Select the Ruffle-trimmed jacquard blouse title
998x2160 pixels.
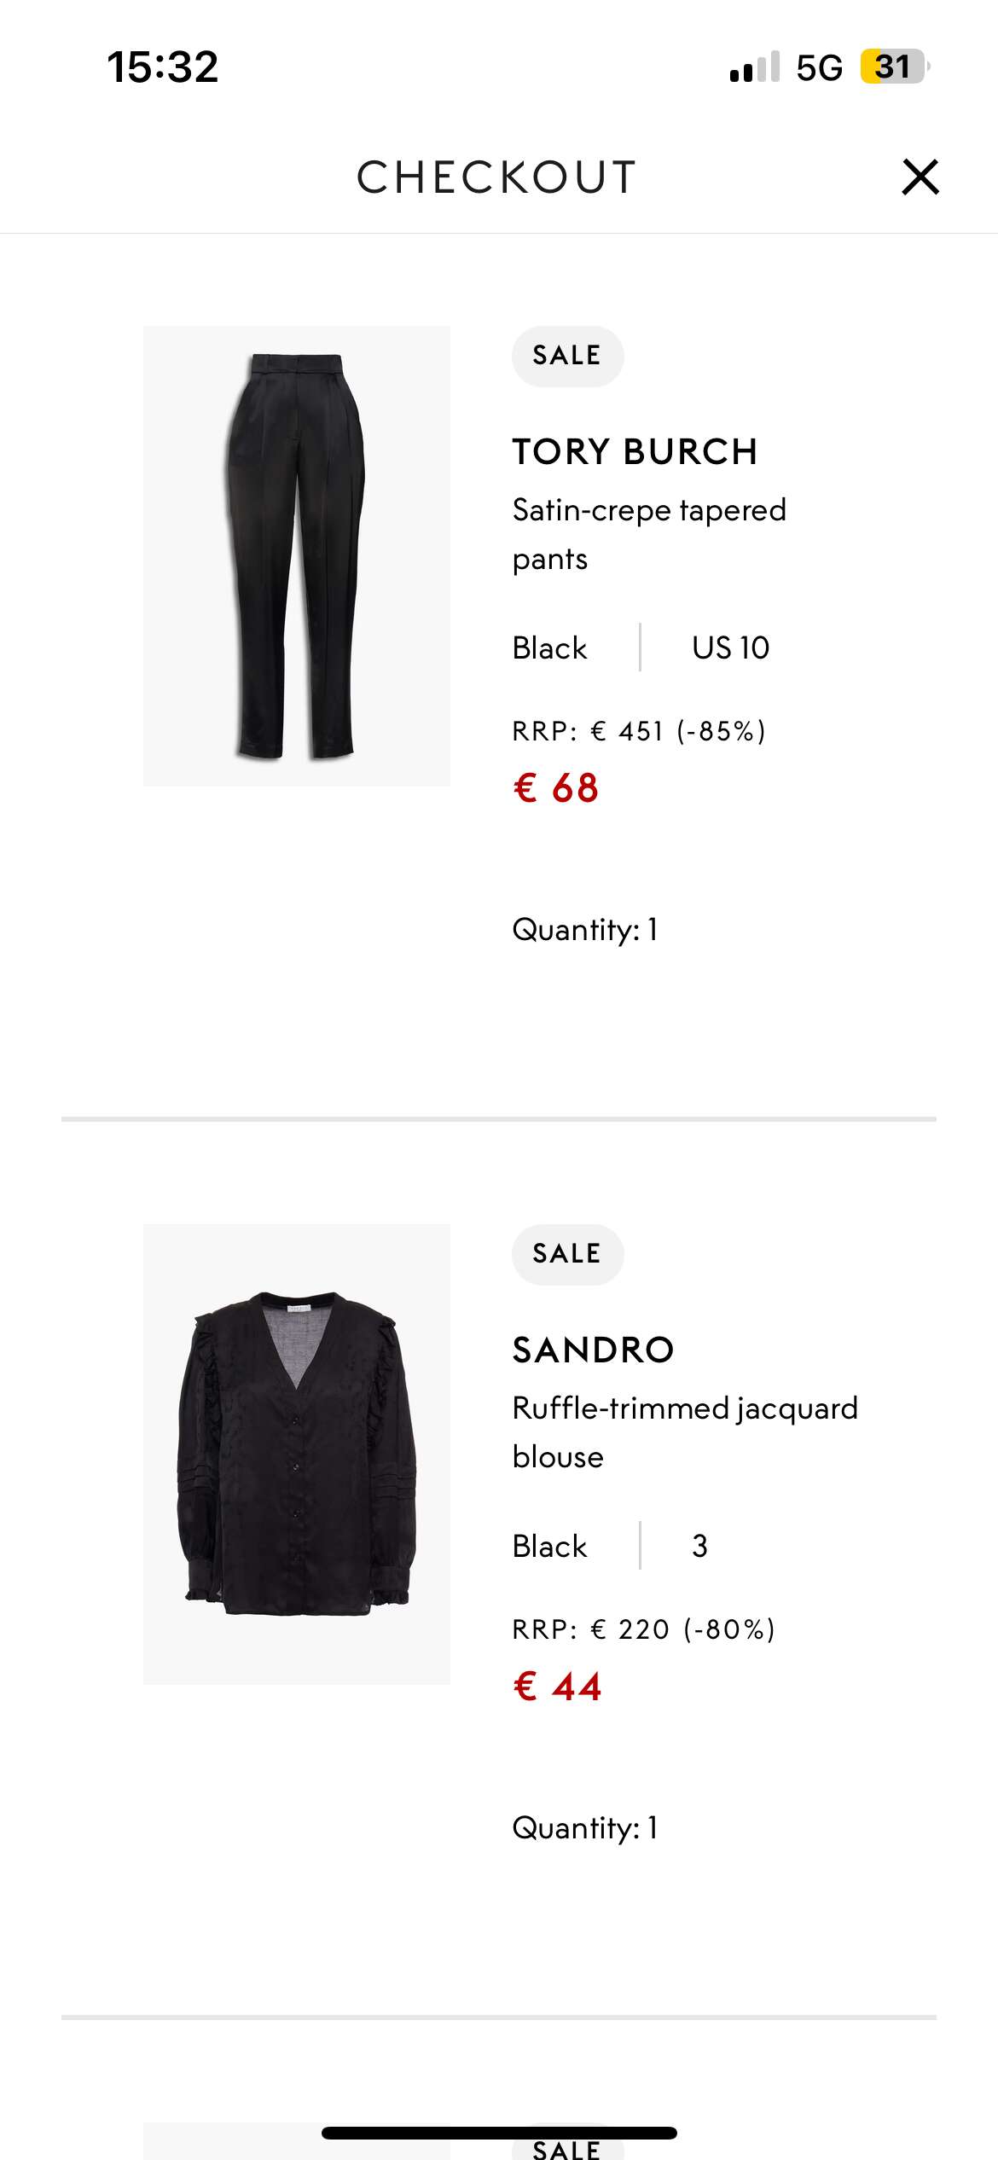coord(685,1432)
